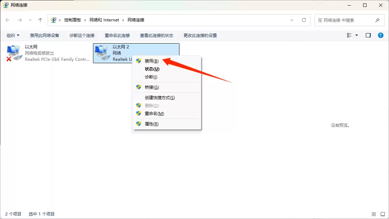Toggle the preview pane
Viewport: 389px width, 219px height.
pos(368,35)
